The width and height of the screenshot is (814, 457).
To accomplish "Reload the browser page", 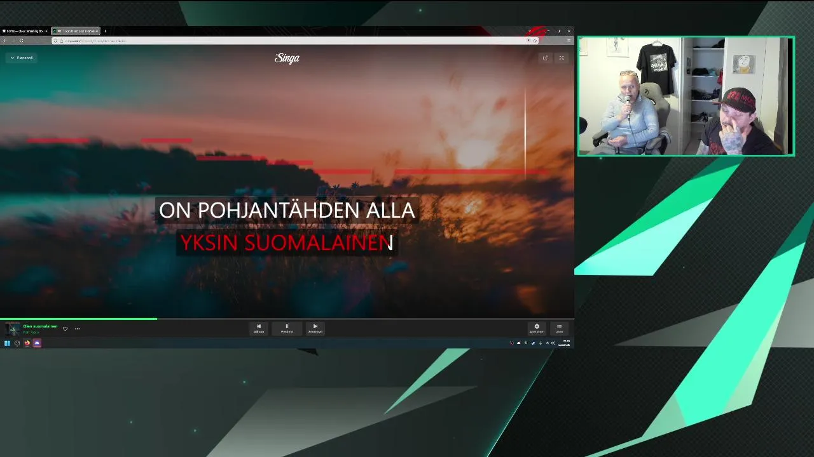I will tap(21, 41).
